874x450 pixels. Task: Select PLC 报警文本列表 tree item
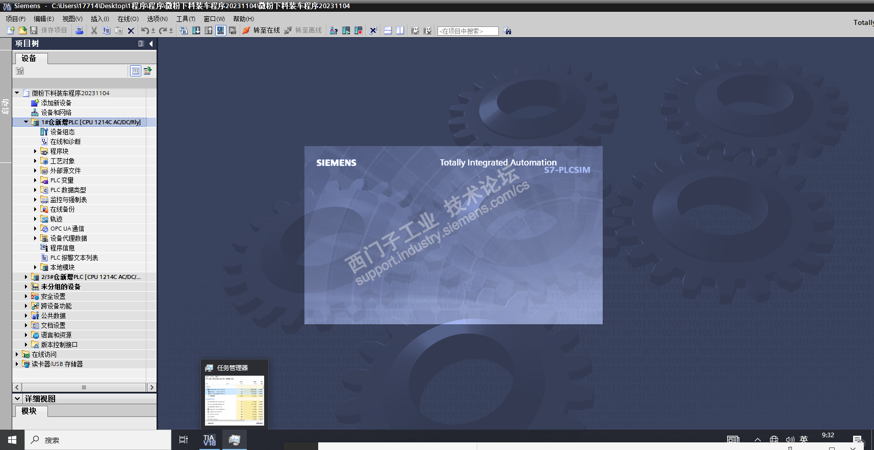click(x=74, y=258)
